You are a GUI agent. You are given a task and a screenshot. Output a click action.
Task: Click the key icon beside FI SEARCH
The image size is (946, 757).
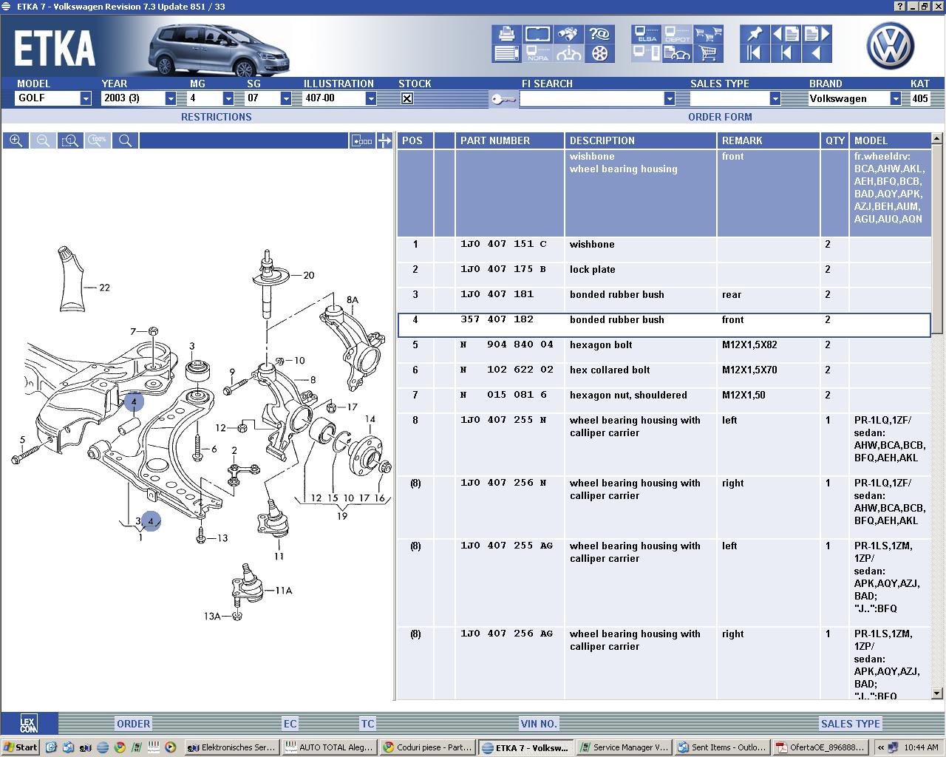(503, 99)
